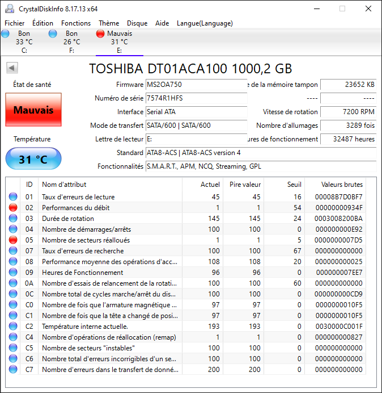Image resolution: width=382 pixels, height=393 pixels.
Task: Select the E: Mauvais drive tab
Action: pyautogui.click(x=120, y=42)
